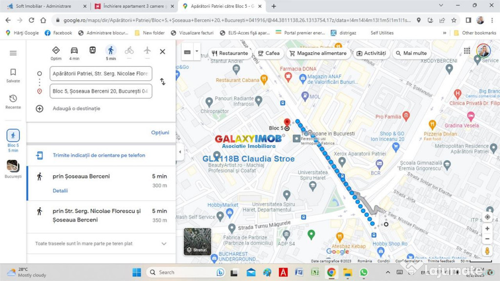The image size is (500, 281).
Task: Open the keyboard input tools dropdown
Action: coord(197,52)
